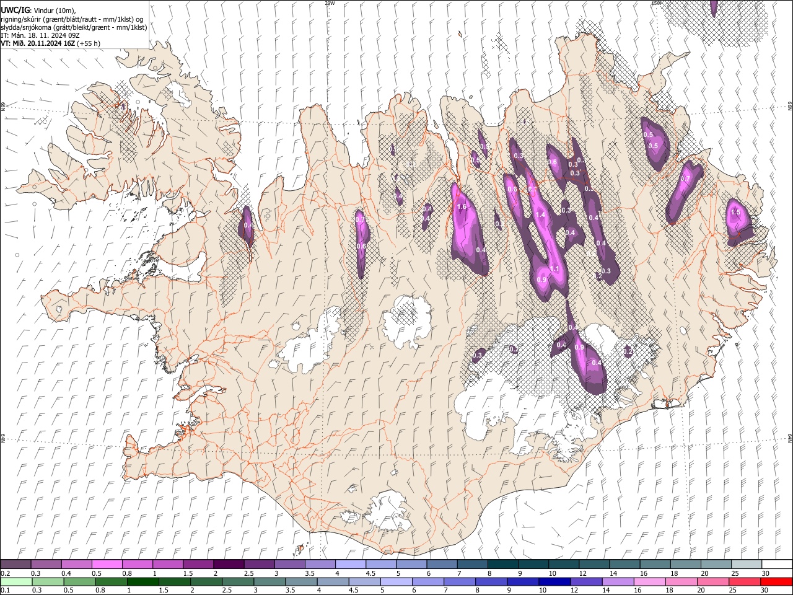Click the 'rigning/skúrir (grænt/blátt/rautt' header line
Screen dimensions: 793x595
(72, 19)
